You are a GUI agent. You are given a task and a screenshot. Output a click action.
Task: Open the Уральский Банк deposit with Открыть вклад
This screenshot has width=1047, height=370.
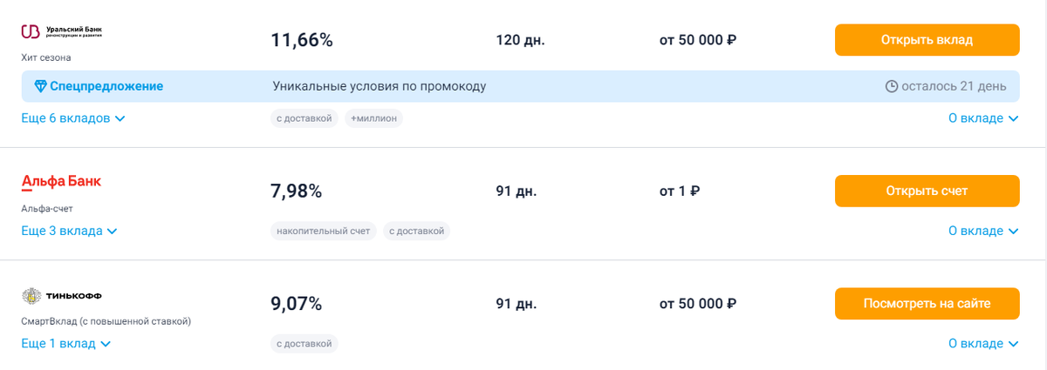[927, 40]
